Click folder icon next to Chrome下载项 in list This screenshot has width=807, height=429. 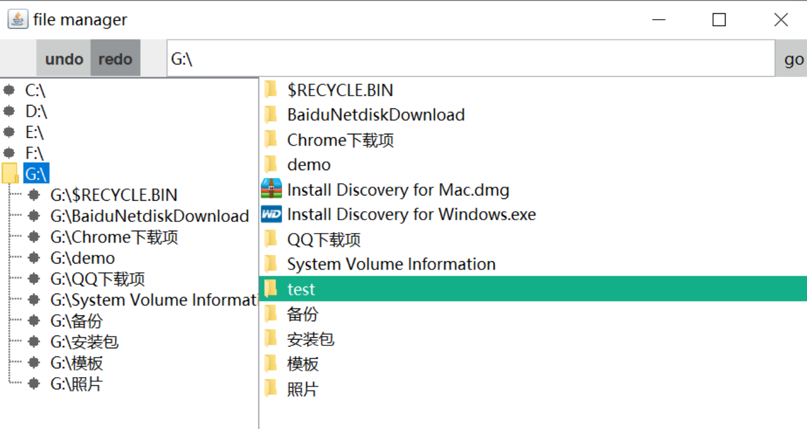click(x=271, y=140)
